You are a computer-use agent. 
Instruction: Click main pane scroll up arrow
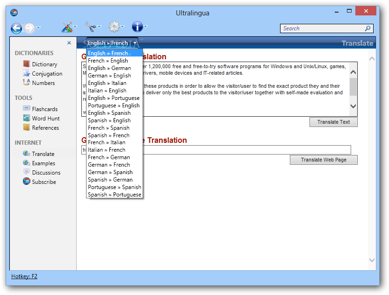coord(372,59)
